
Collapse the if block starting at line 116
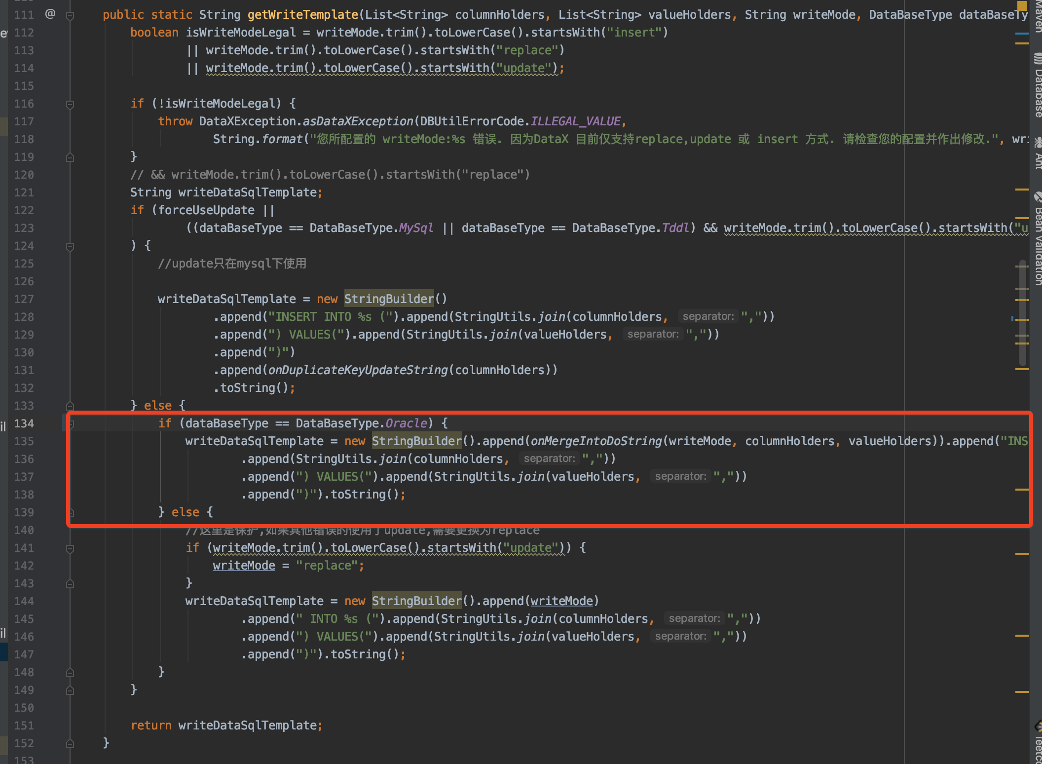coord(70,104)
